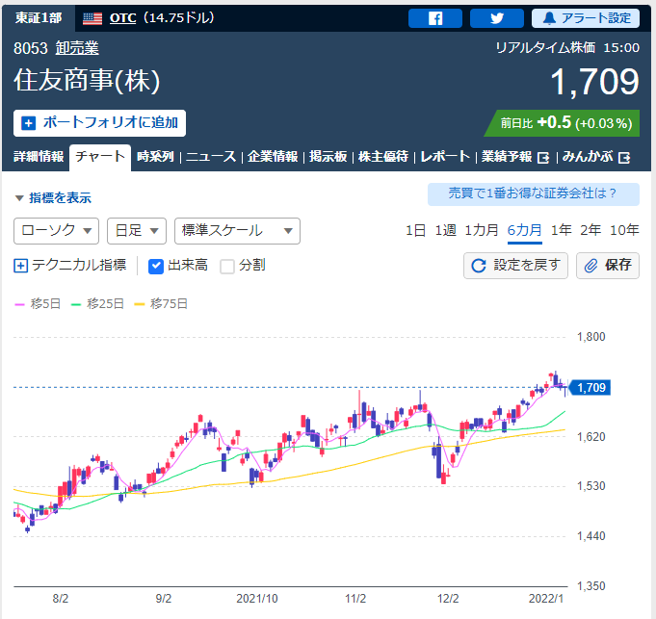Click the 前日比 +0.5 change badge

tap(562, 123)
